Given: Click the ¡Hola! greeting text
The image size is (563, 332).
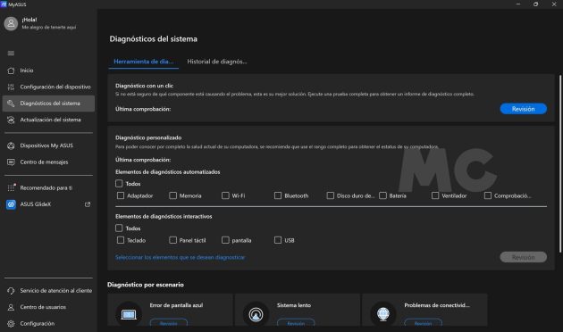Looking at the screenshot, I should pos(29,20).
